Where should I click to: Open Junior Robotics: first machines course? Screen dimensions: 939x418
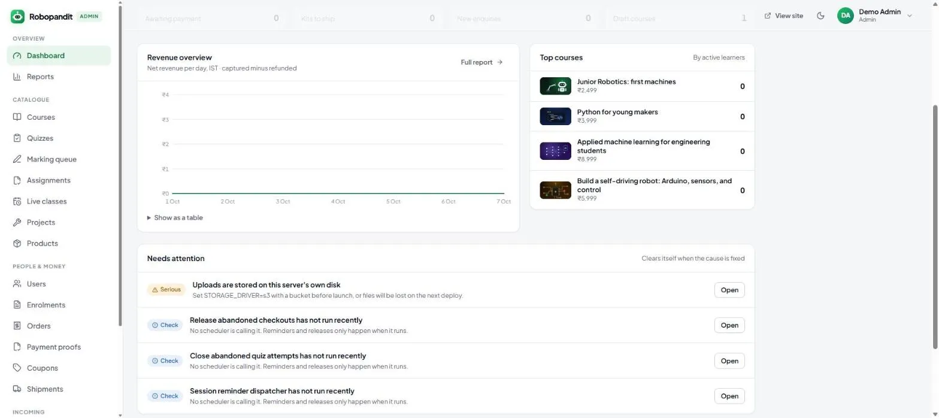coord(626,82)
